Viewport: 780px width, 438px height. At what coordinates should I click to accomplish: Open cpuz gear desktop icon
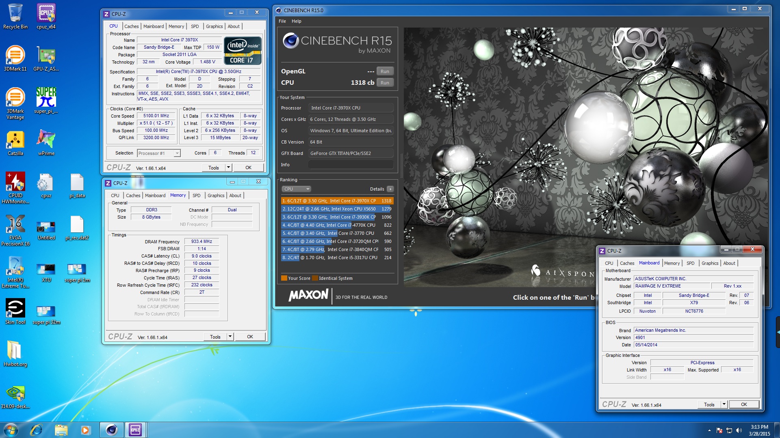pyautogui.click(x=46, y=186)
